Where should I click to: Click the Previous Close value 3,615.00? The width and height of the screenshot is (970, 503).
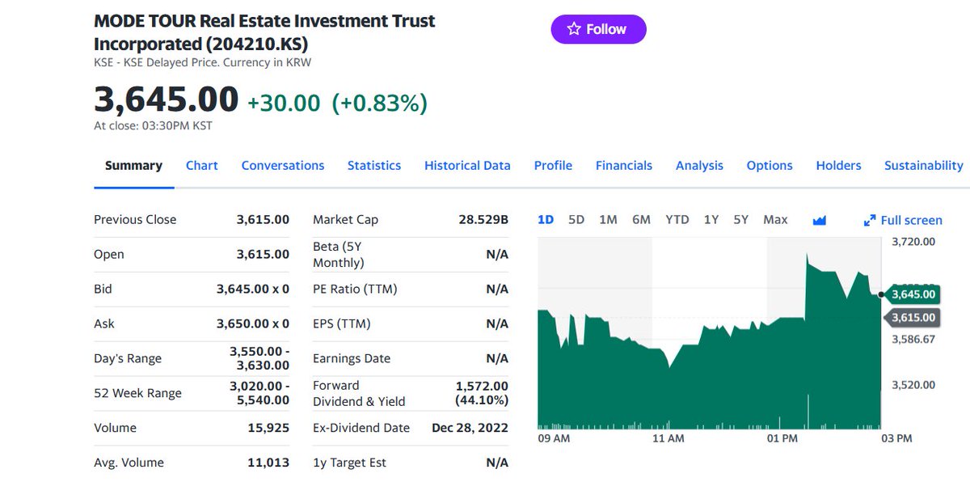263,219
